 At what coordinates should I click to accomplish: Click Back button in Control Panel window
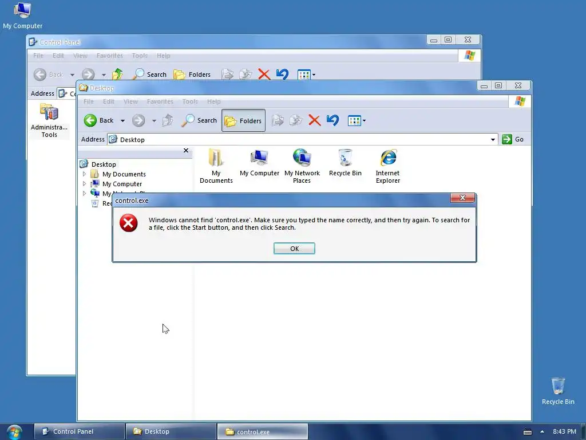coord(49,74)
